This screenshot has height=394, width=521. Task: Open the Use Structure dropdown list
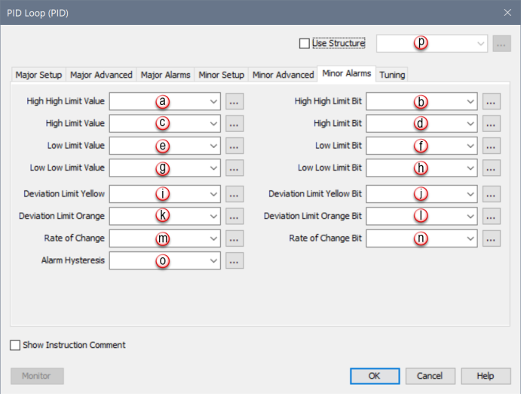coord(481,44)
